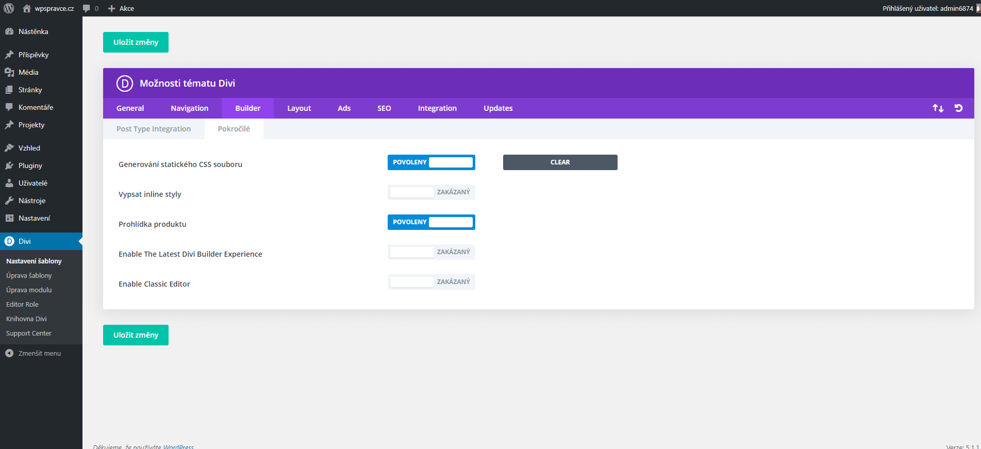Viewport: 981px width, 449px height.
Task: Click the Divi logo in panel header
Action: pyautogui.click(x=125, y=83)
